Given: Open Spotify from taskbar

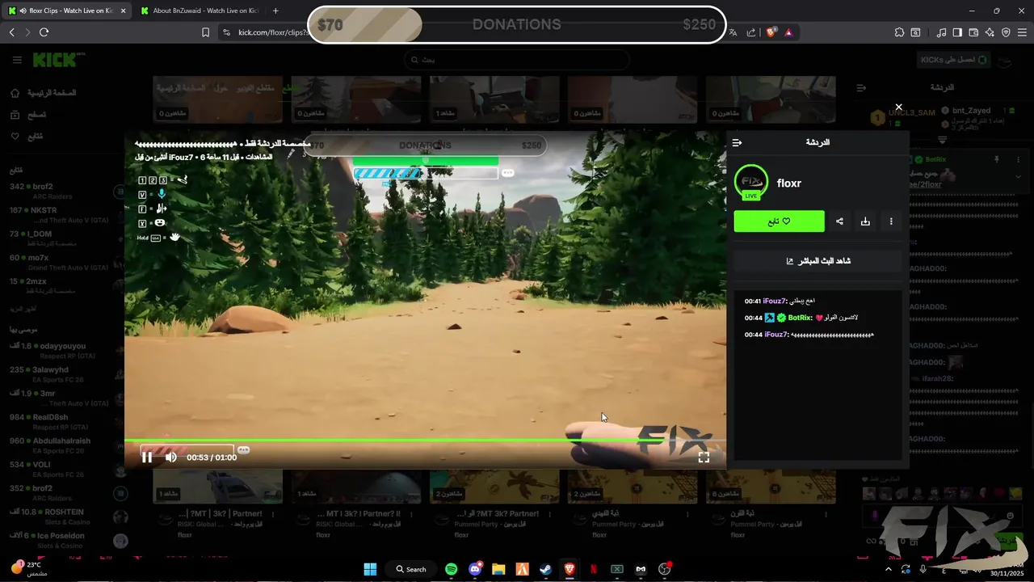Looking at the screenshot, I should [452, 569].
